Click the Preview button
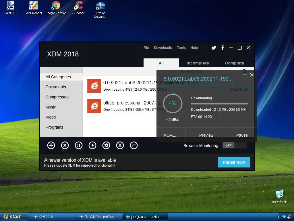This screenshot has height=221, width=294. click(x=206, y=135)
